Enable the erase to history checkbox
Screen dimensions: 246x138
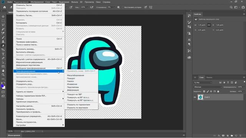(123, 7)
